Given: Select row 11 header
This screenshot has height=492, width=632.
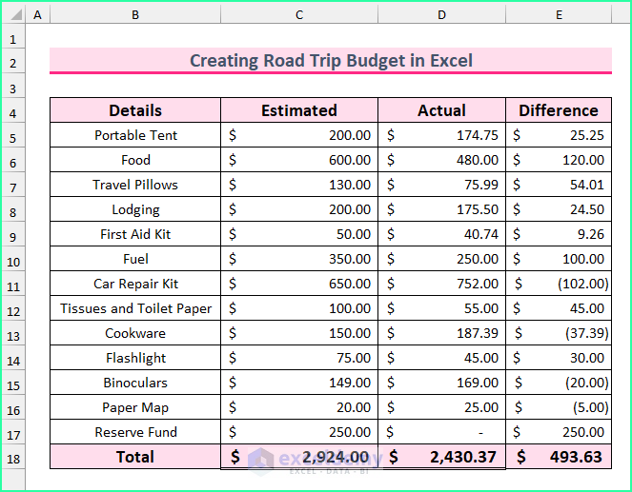Looking at the screenshot, I should pyautogui.click(x=13, y=284).
